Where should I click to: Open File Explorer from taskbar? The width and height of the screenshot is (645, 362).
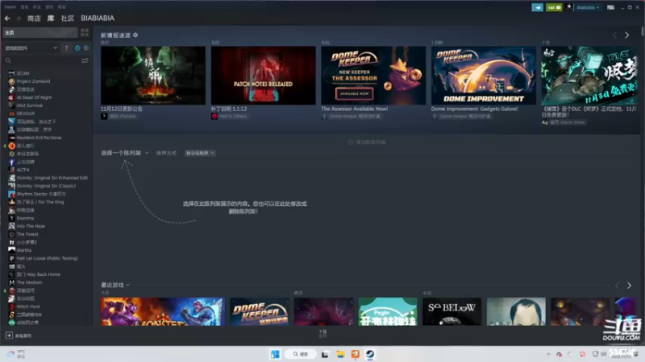pos(340,354)
